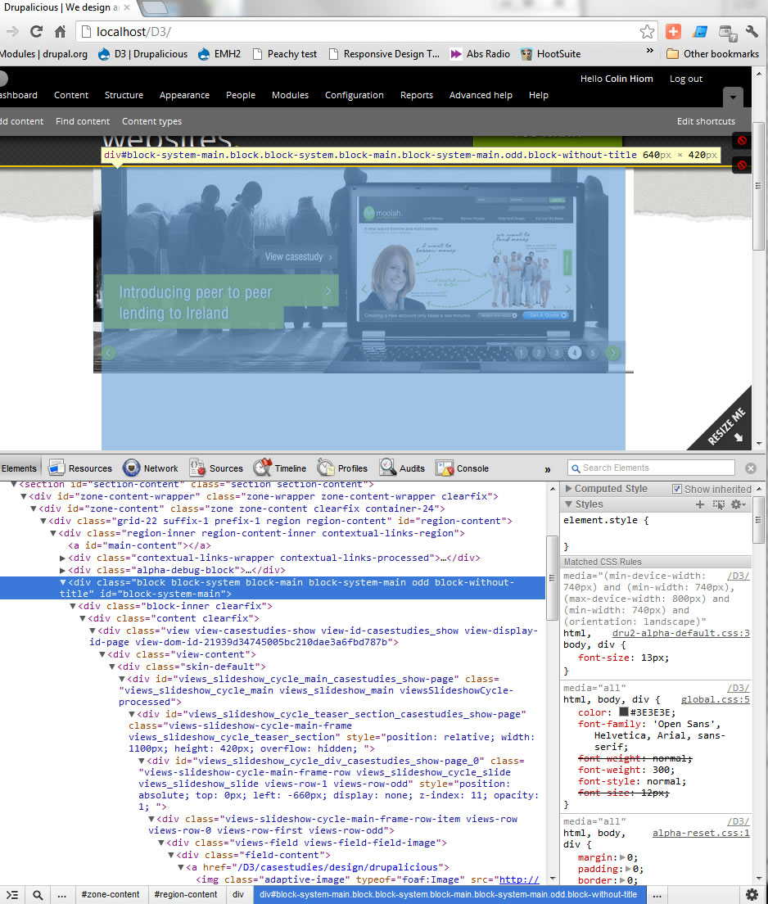Image resolution: width=768 pixels, height=904 pixels.
Task: Open the Network panel icon
Action: click(132, 468)
